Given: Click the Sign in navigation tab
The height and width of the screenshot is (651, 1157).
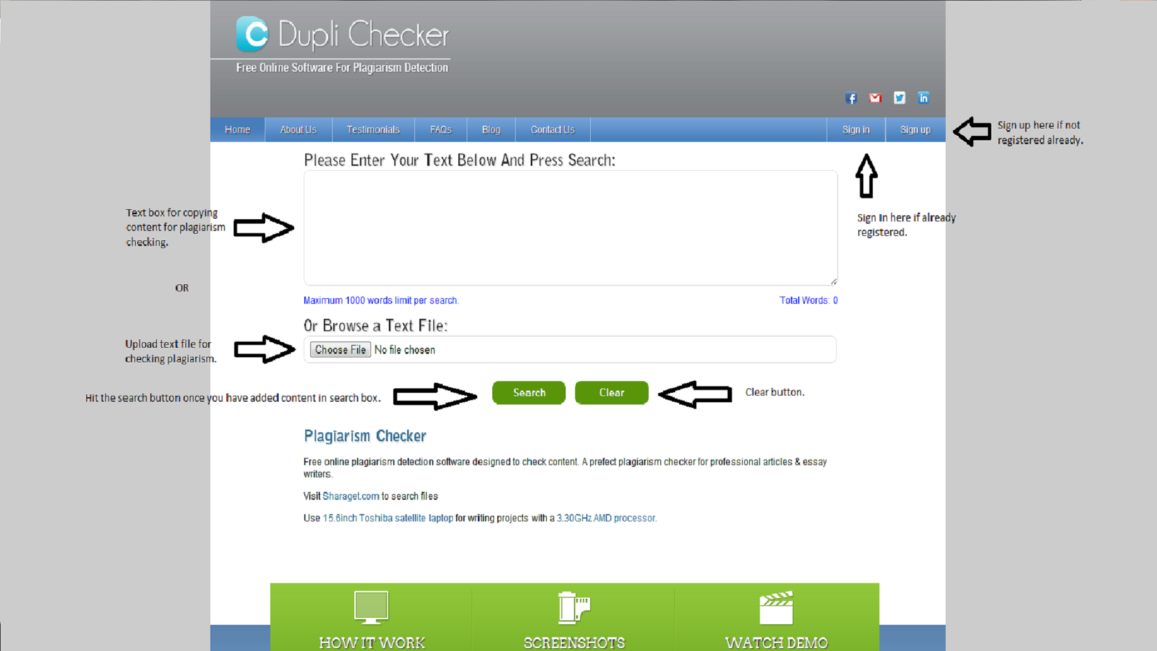Looking at the screenshot, I should point(856,130).
